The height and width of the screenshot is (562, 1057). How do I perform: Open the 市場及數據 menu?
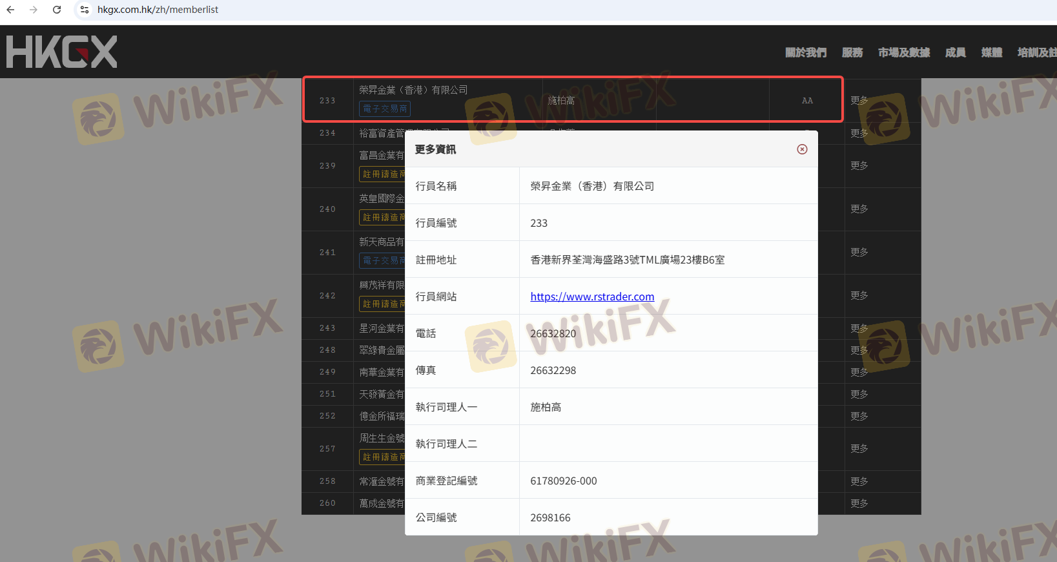click(903, 53)
